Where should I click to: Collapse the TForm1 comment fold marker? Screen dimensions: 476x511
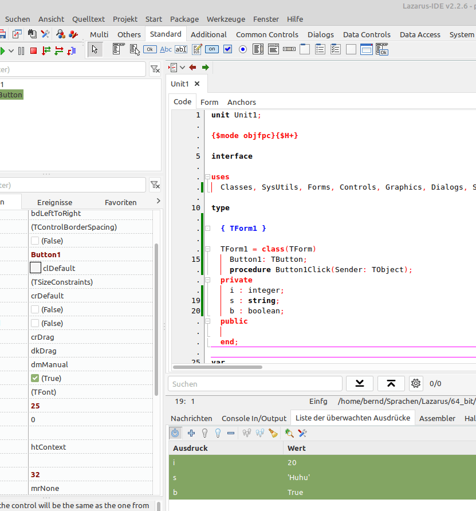[x=207, y=229]
